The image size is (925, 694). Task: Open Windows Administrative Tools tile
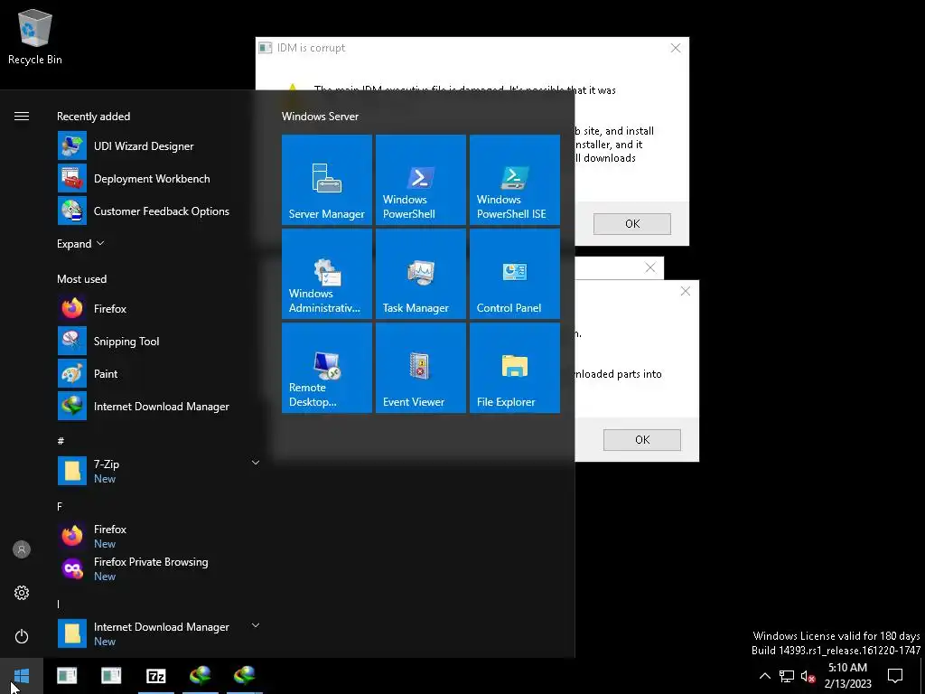[327, 274]
